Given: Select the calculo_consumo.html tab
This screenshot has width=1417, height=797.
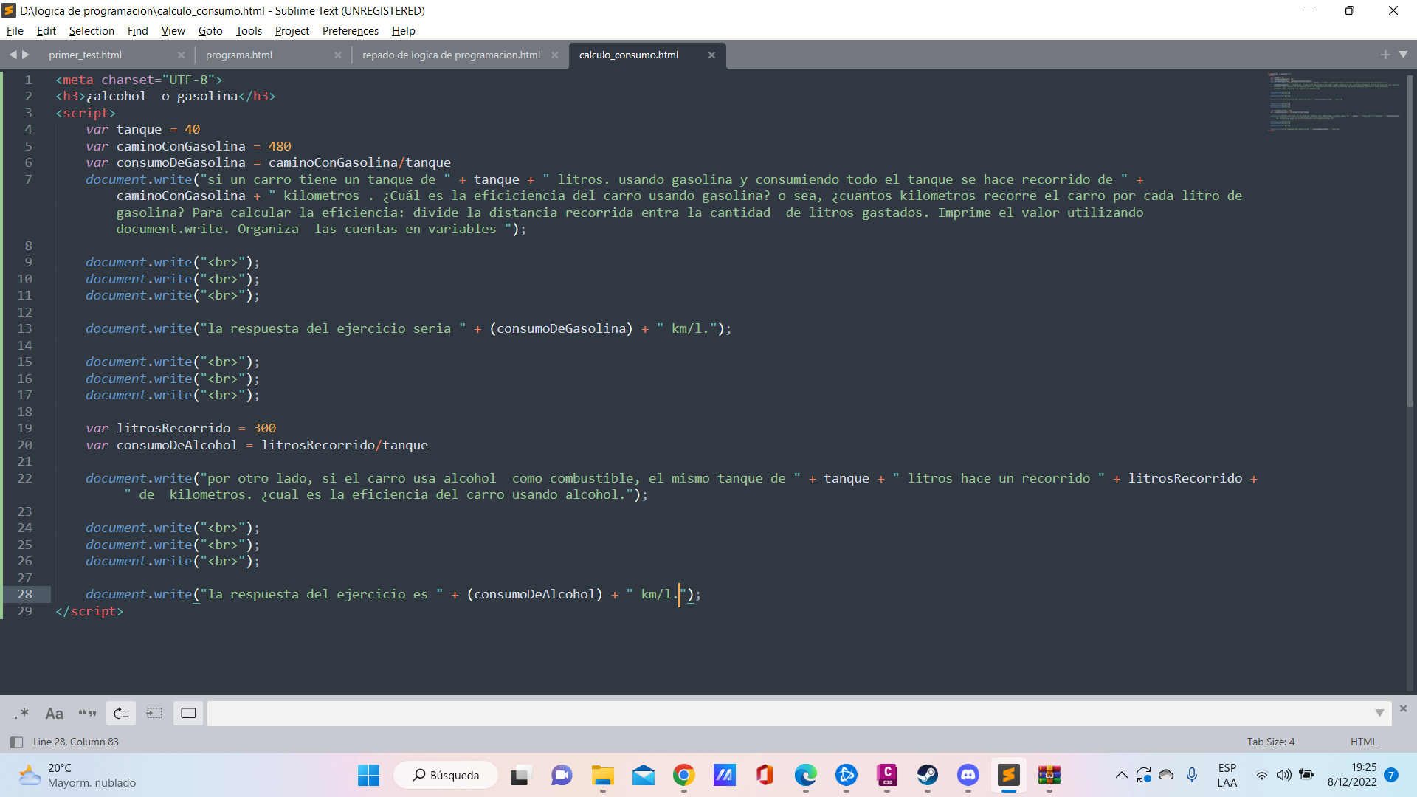Looking at the screenshot, I should tap(629, 55).
